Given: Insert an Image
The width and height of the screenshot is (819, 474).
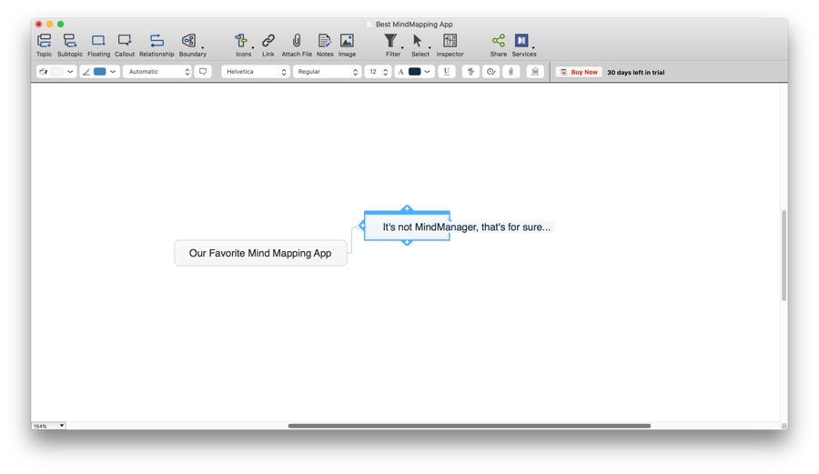Looking at the screenshot, I should coord(347,45).
